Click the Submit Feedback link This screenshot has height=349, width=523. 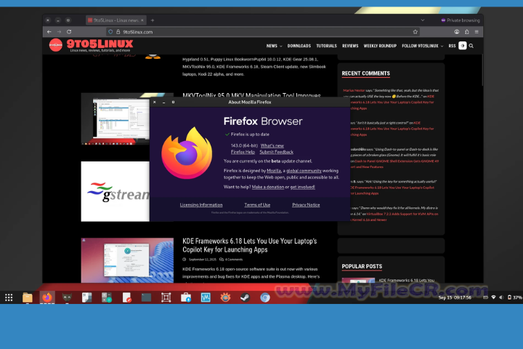pos(277,152)
